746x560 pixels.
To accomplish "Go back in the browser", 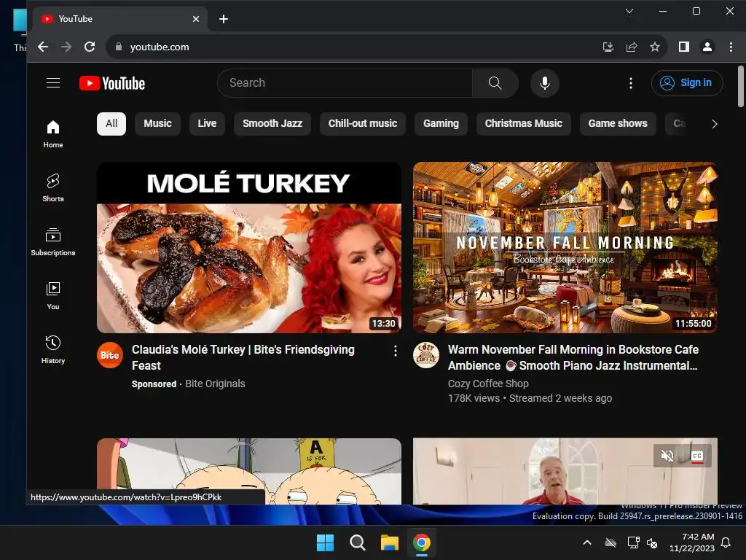I will (43, 47).
